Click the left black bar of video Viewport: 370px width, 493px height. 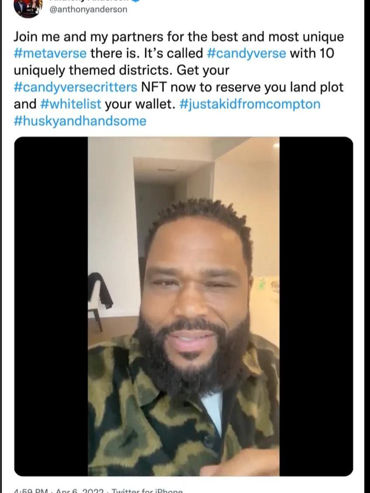tap(51, 306)
